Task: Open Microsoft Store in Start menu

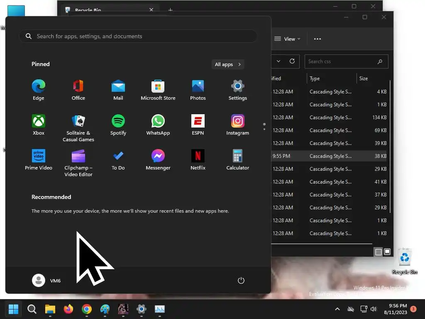Action: point(158,90)
